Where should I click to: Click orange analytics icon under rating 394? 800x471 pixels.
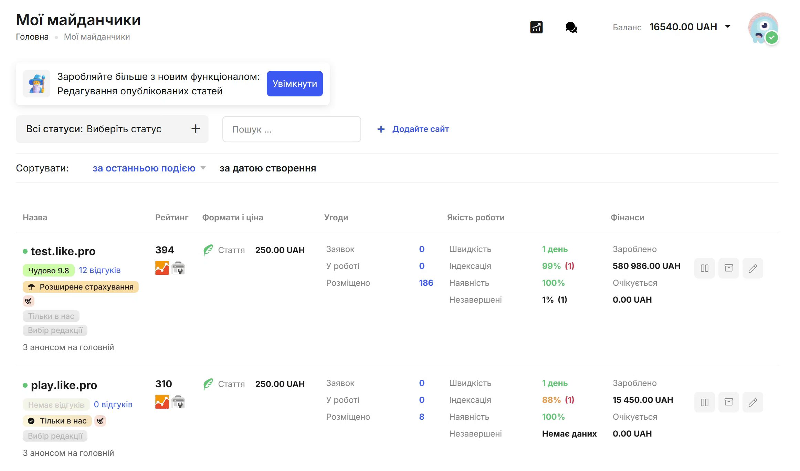coord(162,268)
